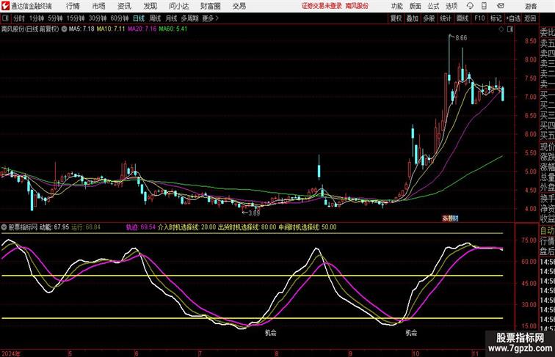
Task: Click the 返回 back button
Action: (x=530, y=18)
